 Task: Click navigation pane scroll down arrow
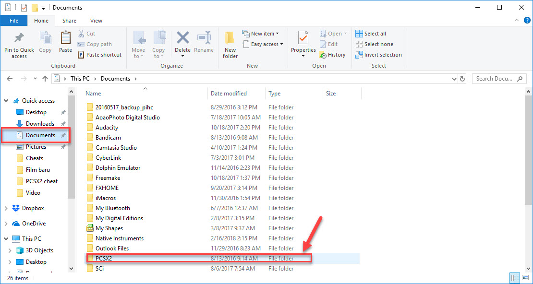point(71,269)
